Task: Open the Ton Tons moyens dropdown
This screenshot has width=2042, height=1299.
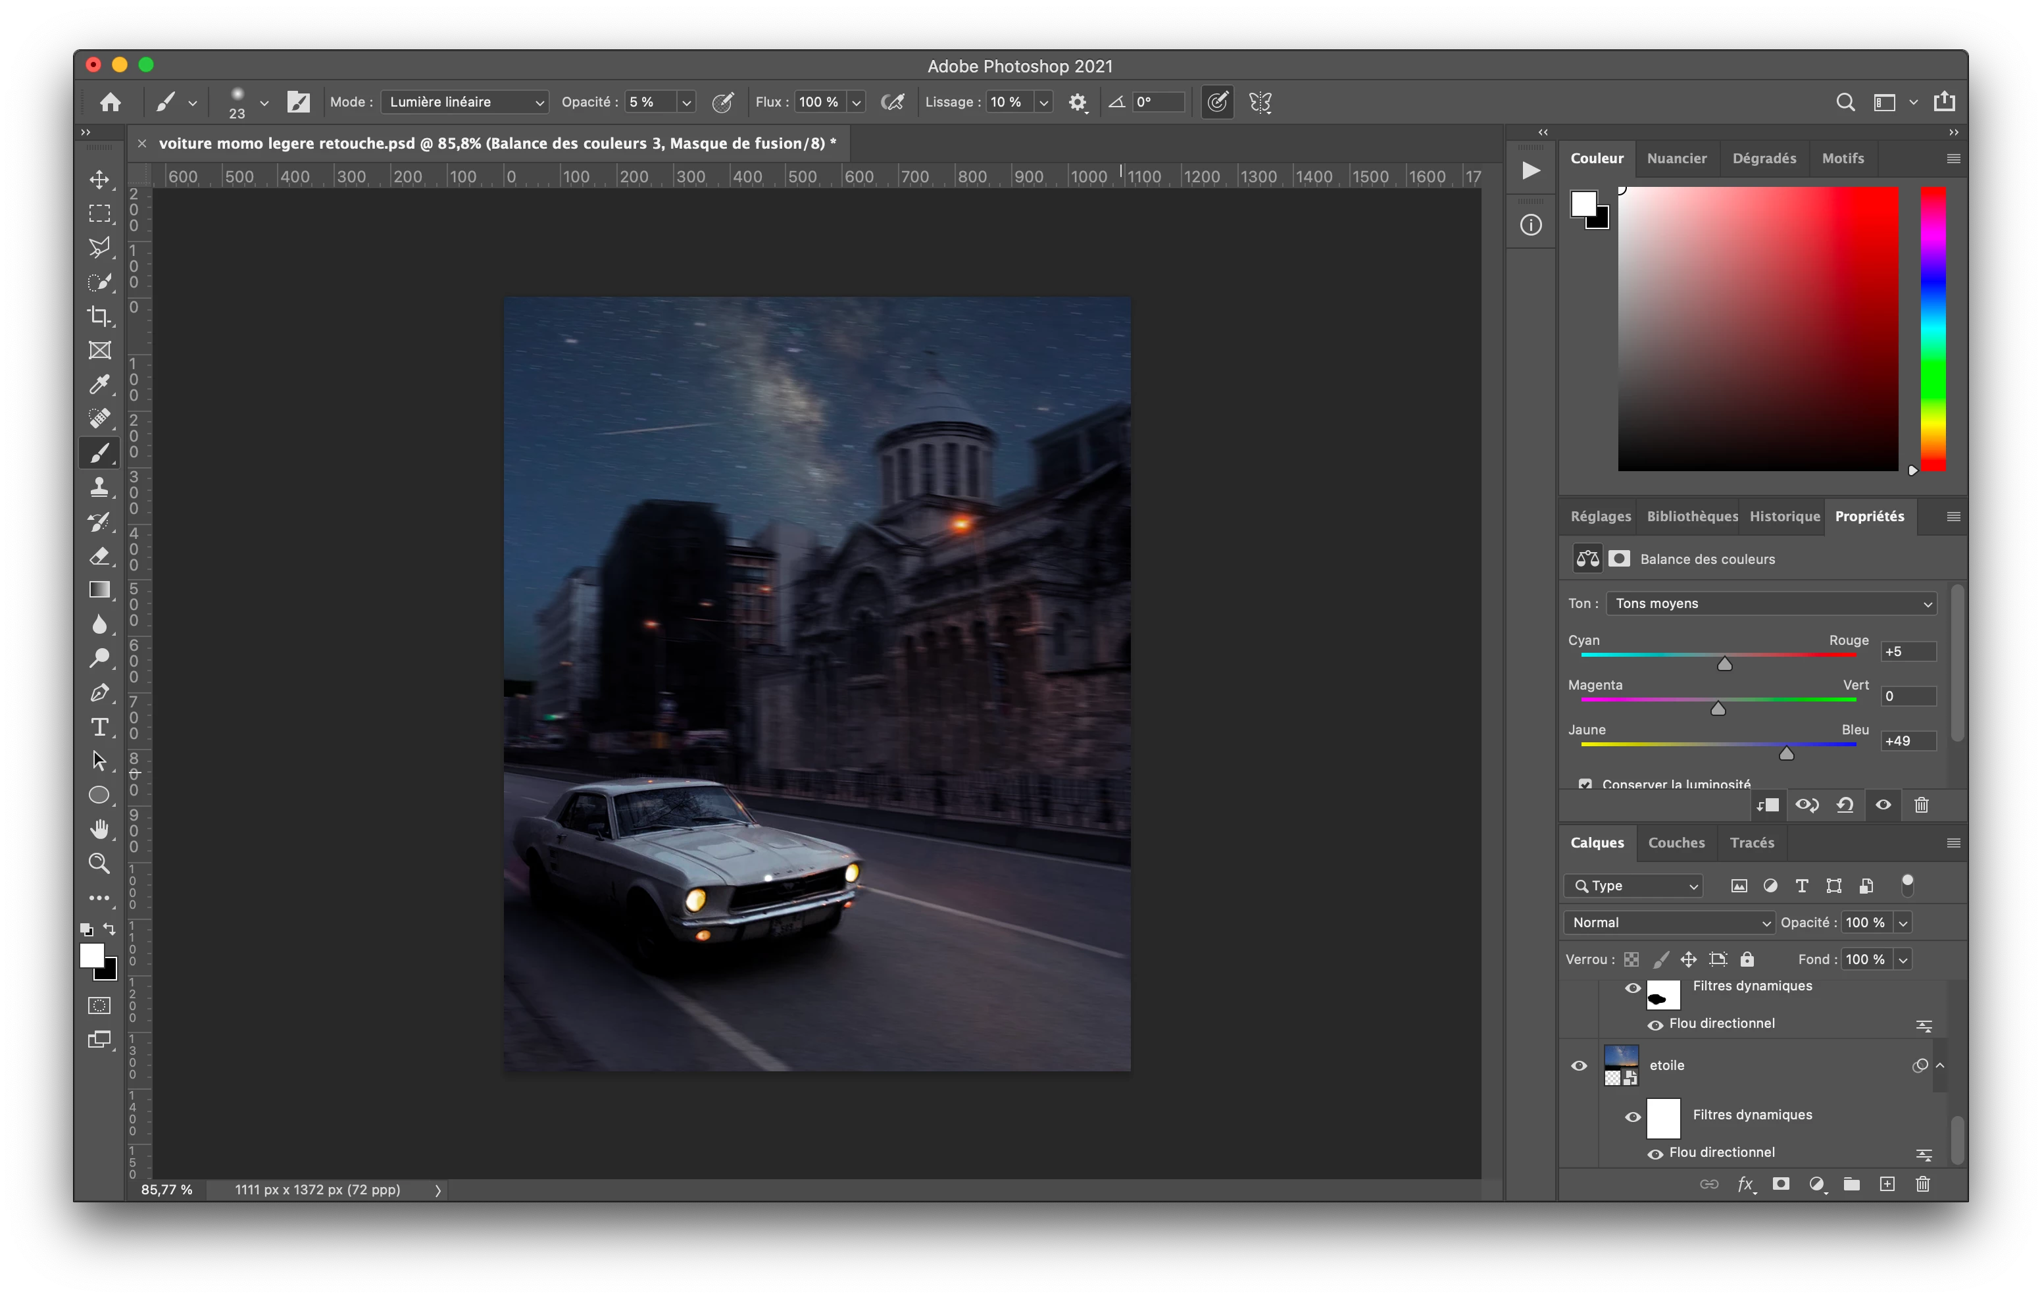Action: (1771, 603)
